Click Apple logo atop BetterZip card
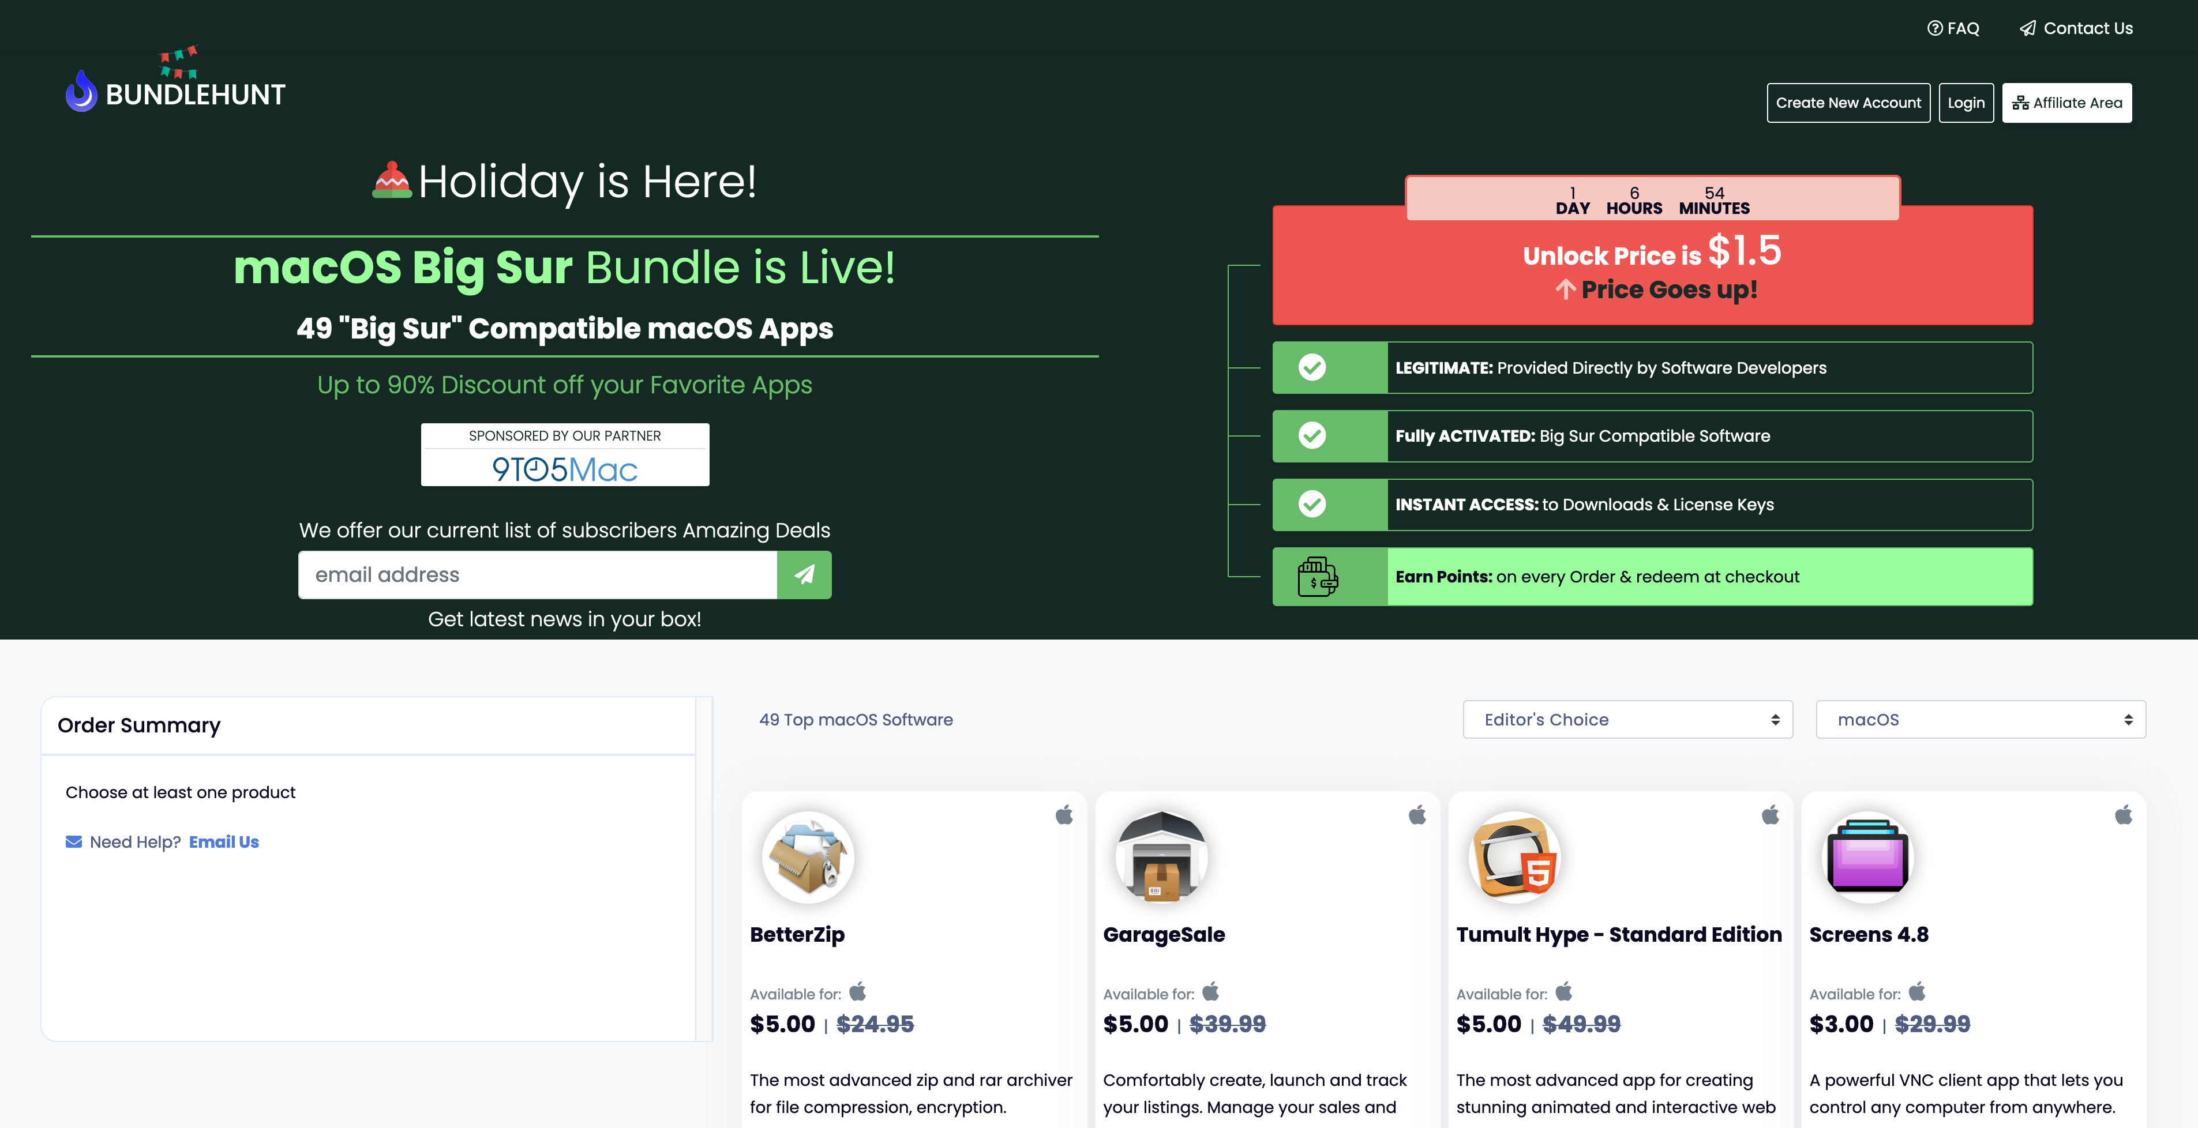 [1064, 815]
